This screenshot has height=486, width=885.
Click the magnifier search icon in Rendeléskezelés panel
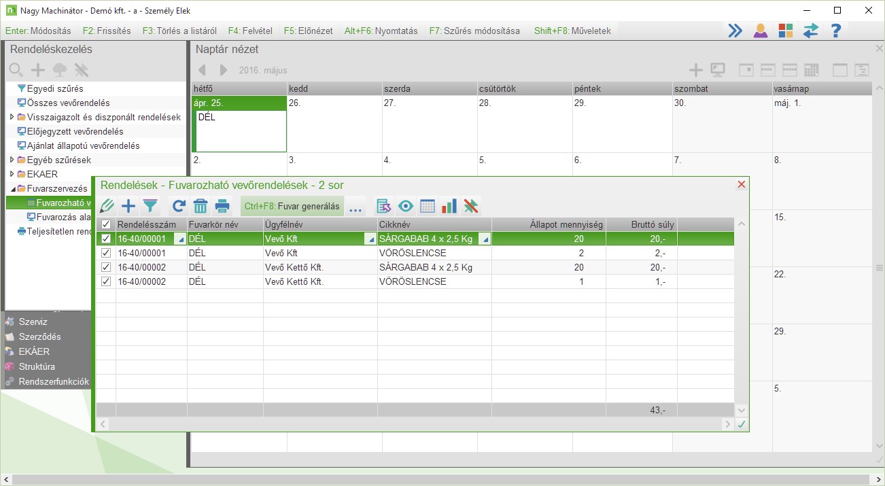pos(16,70)
